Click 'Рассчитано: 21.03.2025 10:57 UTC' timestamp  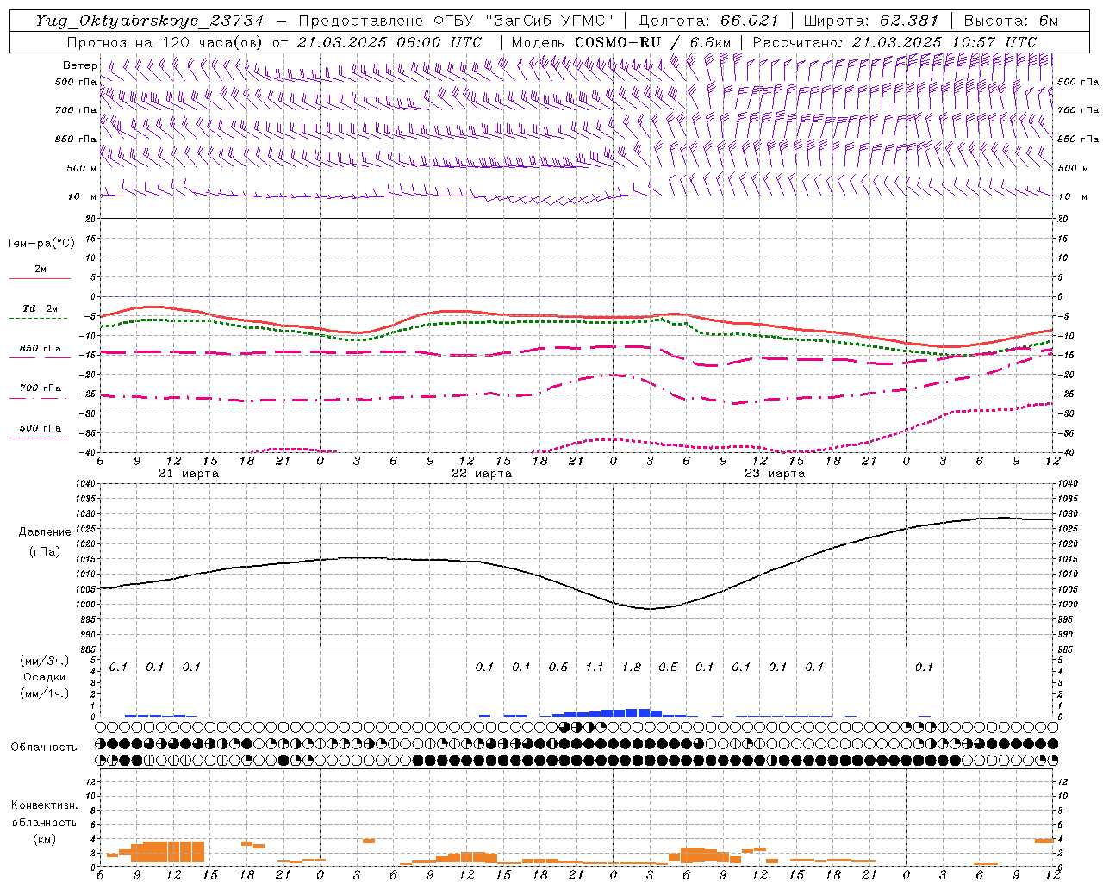(894, 42)
